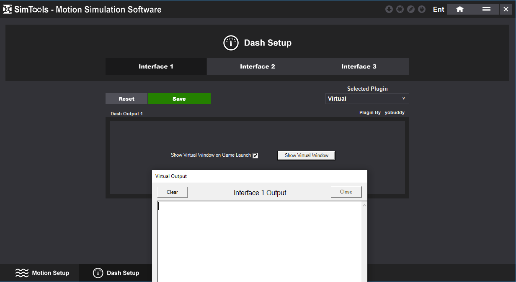The image size is (516, 282).
Task: Switch to Interface 3 tab
Action: pos(359,66)
